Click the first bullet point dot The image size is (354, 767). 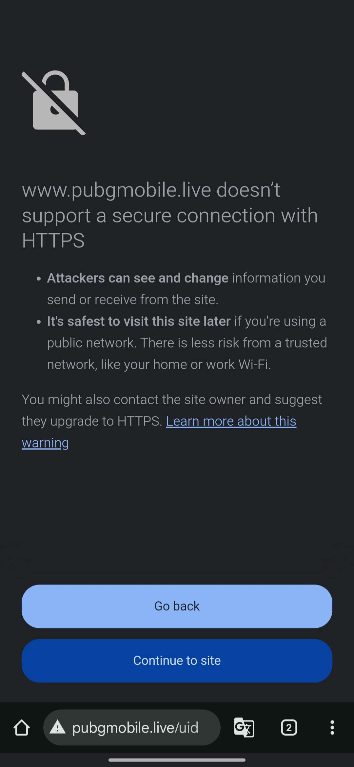(x=39, y=279)
